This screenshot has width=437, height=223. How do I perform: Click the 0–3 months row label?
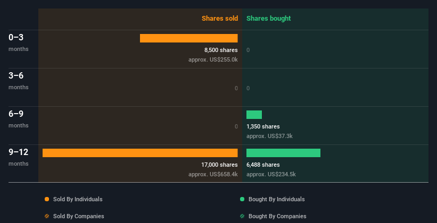pyautogui.click(x=19, y=42)
